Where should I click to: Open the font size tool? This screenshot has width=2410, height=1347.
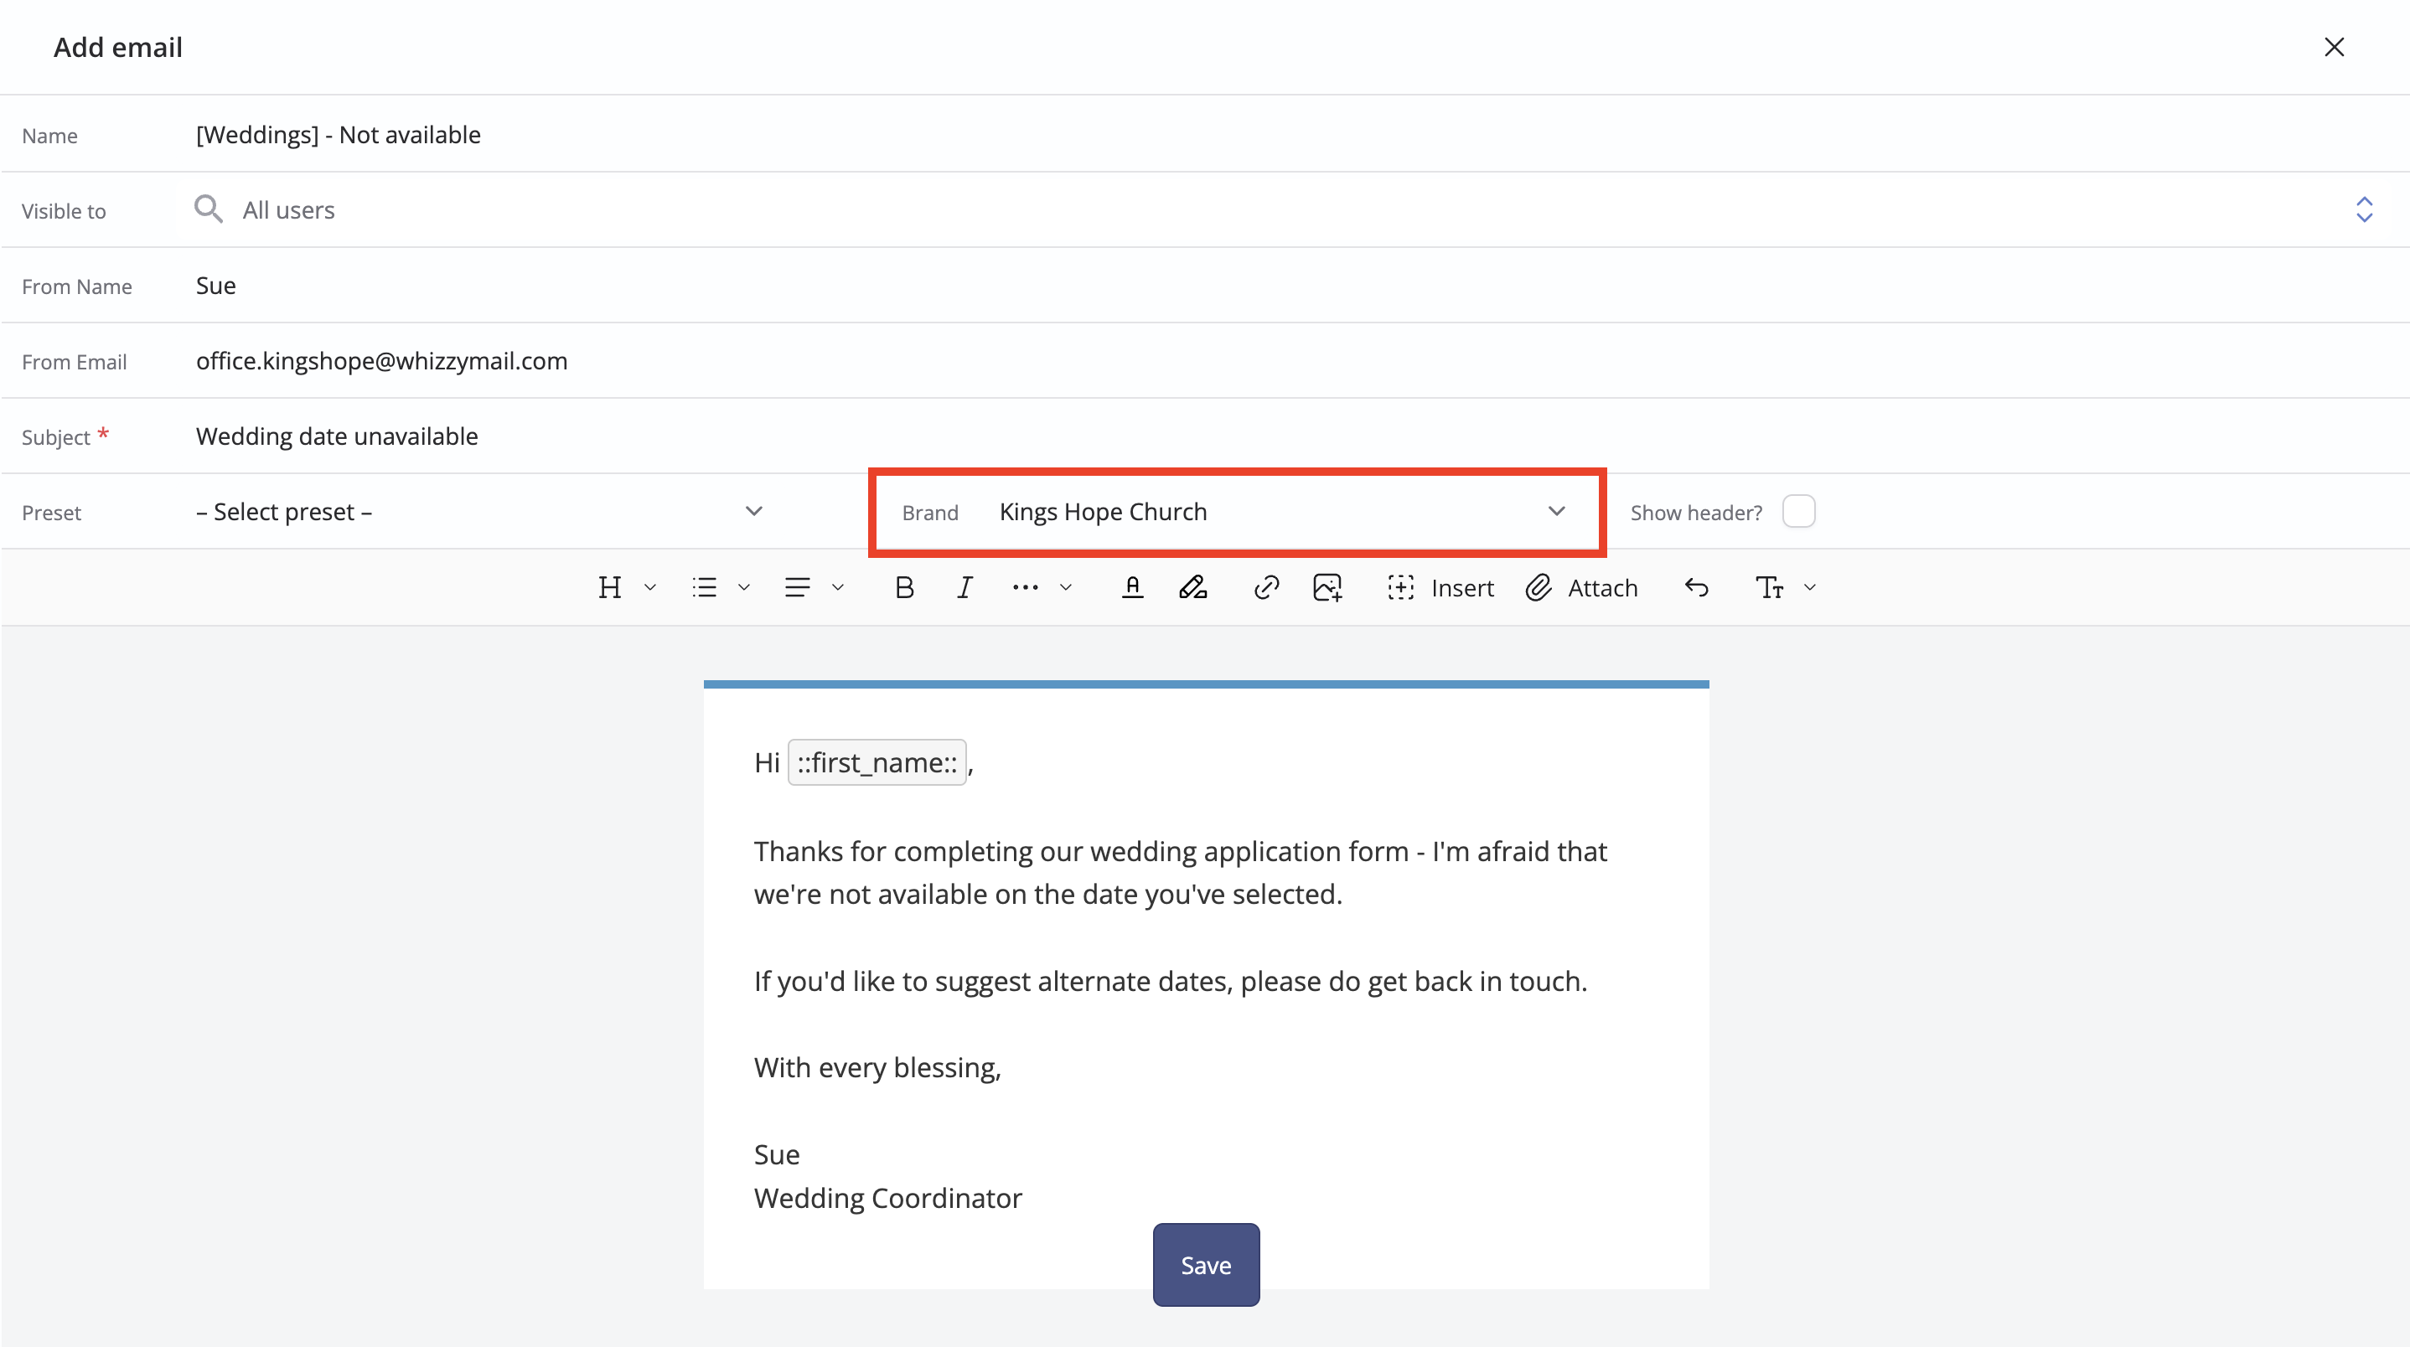(x=1769, y=587)
